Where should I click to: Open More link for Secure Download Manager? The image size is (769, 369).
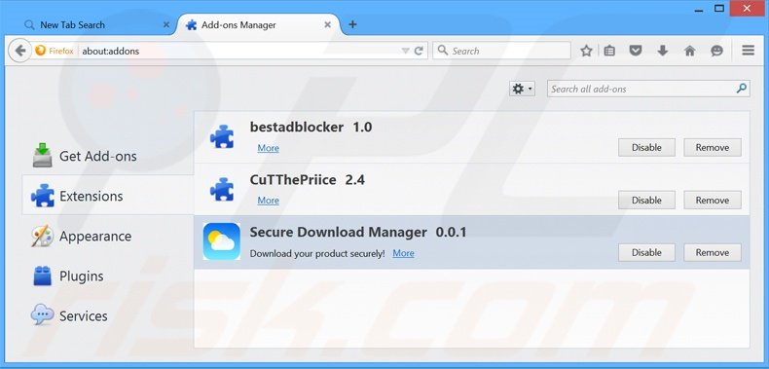(403, 253)
